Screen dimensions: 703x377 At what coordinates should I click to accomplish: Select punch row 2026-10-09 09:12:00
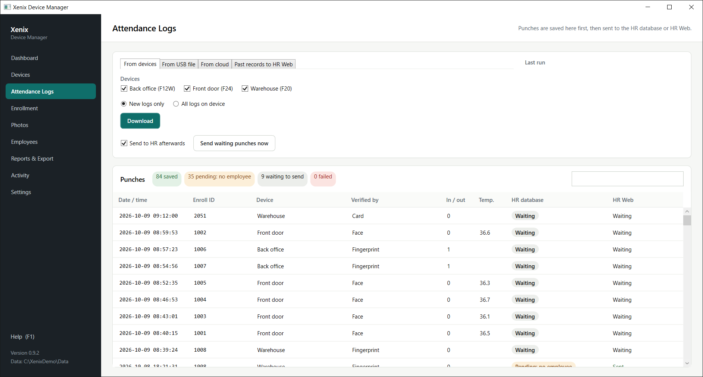(398, 216)
